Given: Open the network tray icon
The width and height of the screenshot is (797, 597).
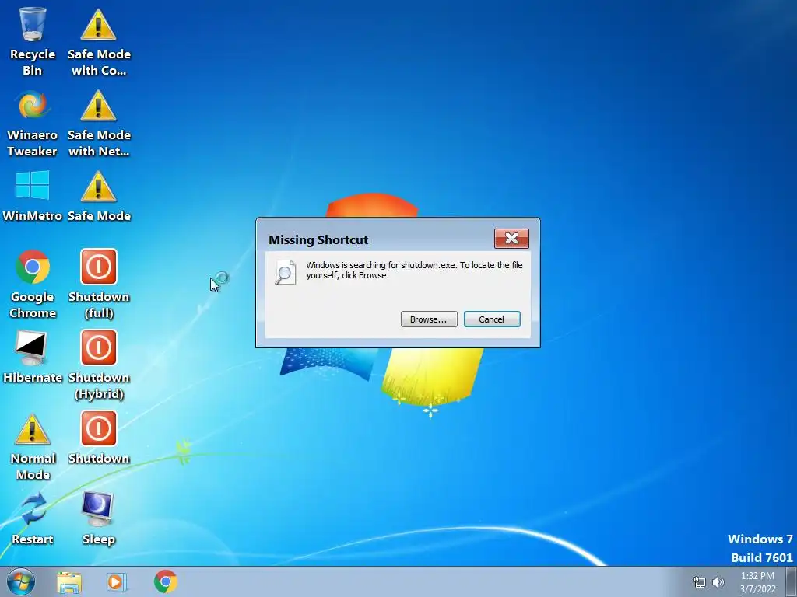Looking at the screenshot, I should coord(700,583).
